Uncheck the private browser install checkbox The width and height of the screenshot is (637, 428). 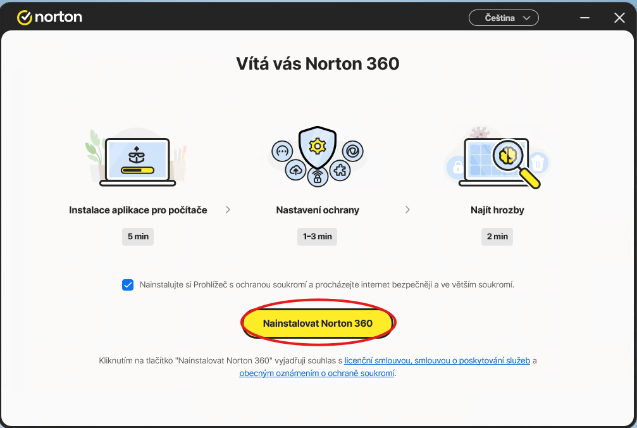click(x=128, y=285)
